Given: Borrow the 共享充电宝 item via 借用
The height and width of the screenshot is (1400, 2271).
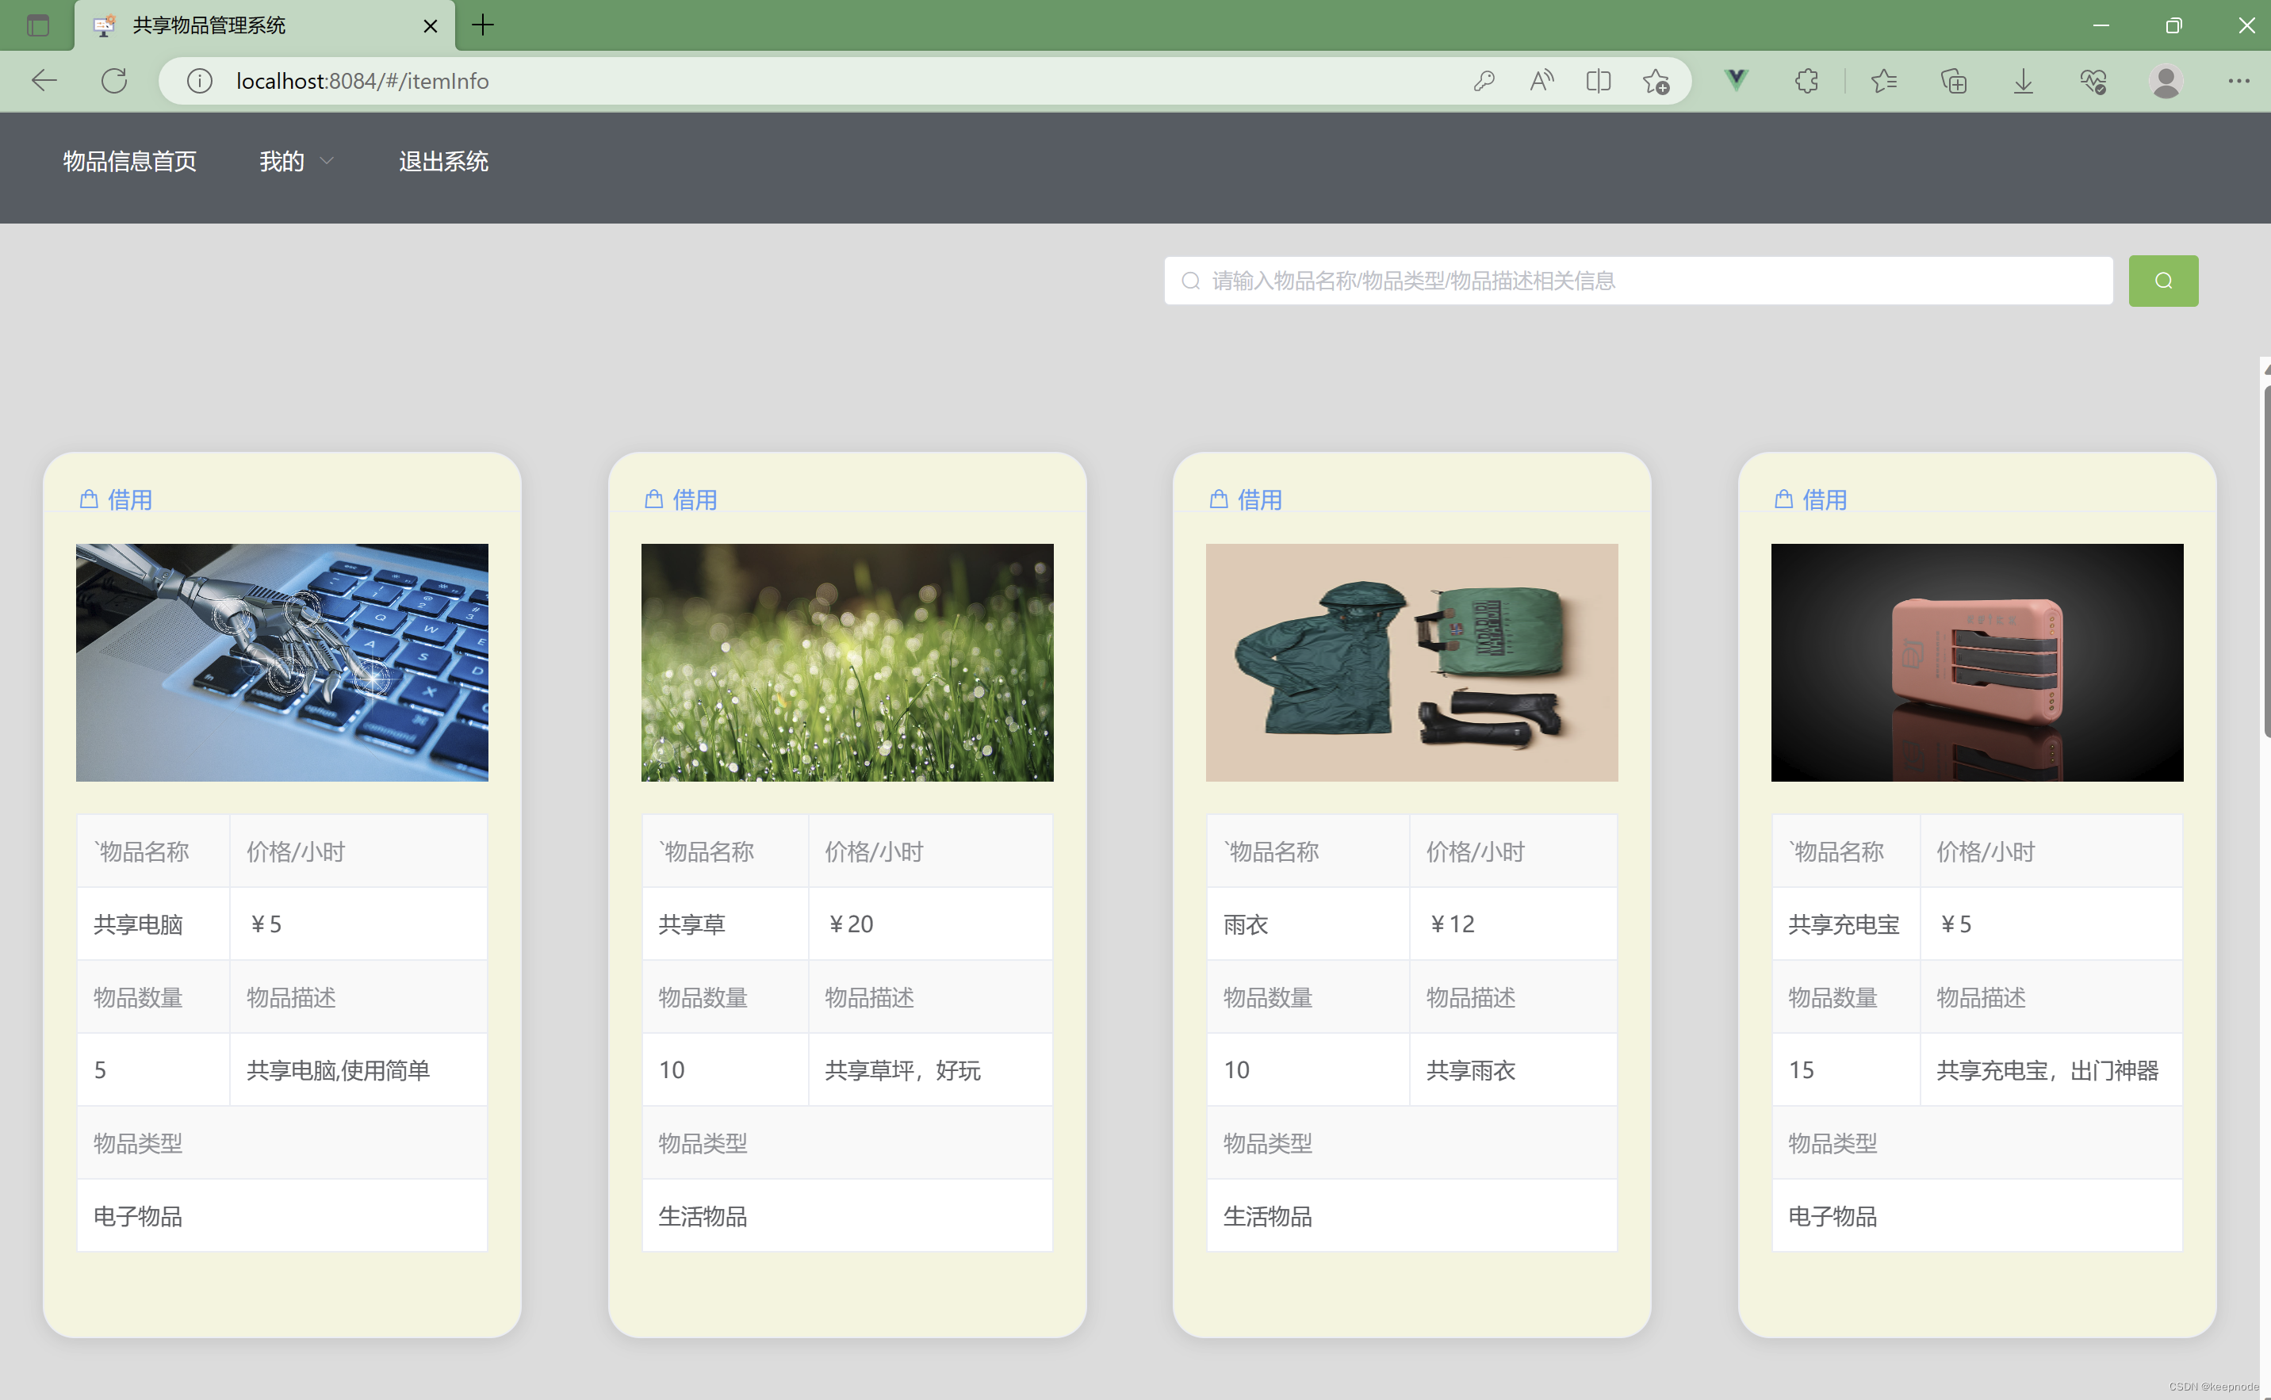Looking at the screenshot, I should point(1810,500).
